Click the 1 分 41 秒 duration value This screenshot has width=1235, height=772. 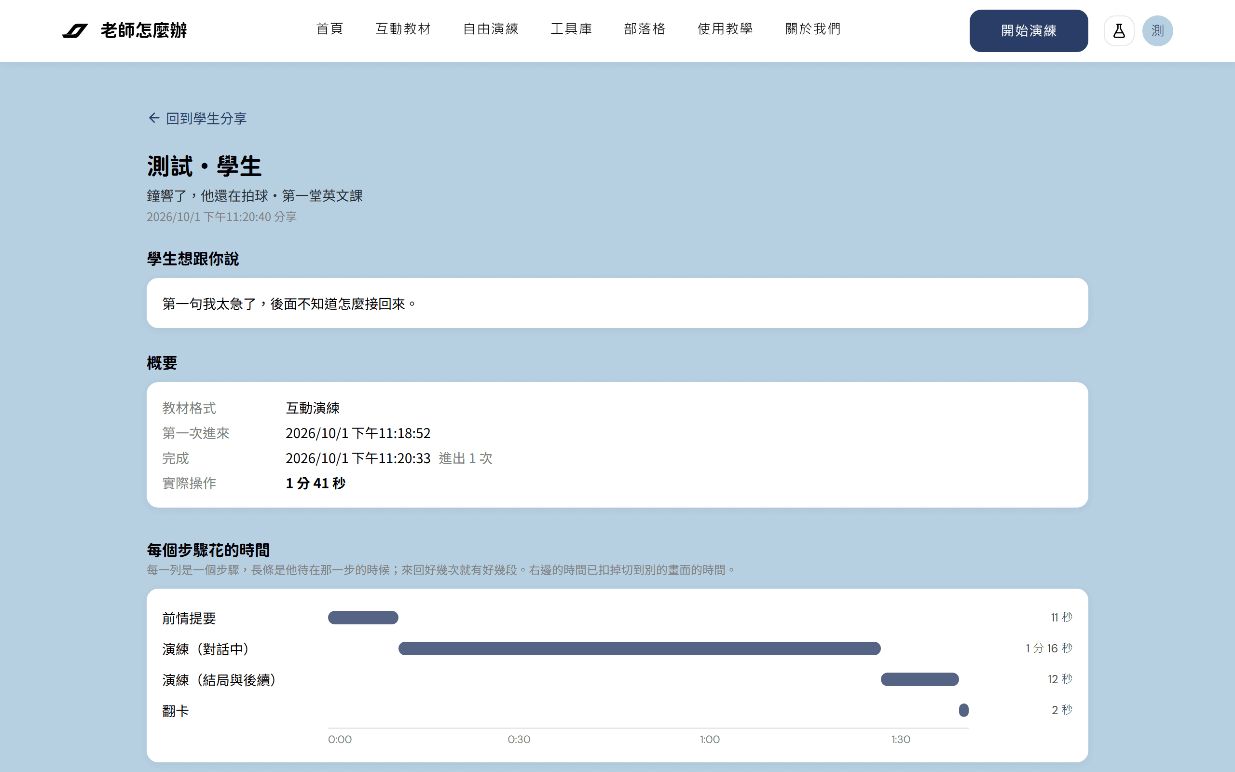(316, 483)
